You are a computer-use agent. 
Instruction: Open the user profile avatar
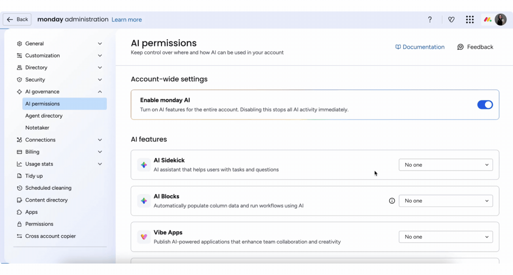501,19
